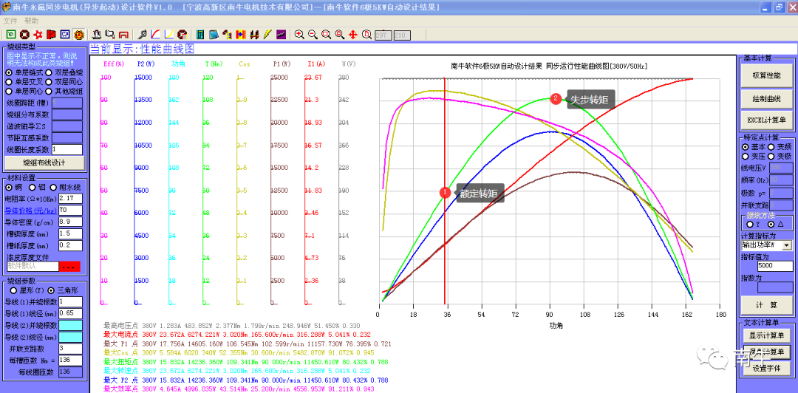Viewport: 798px width, 393px height.
Task: Click the zoom out magnifier icon
Action: tap(313, 35)
